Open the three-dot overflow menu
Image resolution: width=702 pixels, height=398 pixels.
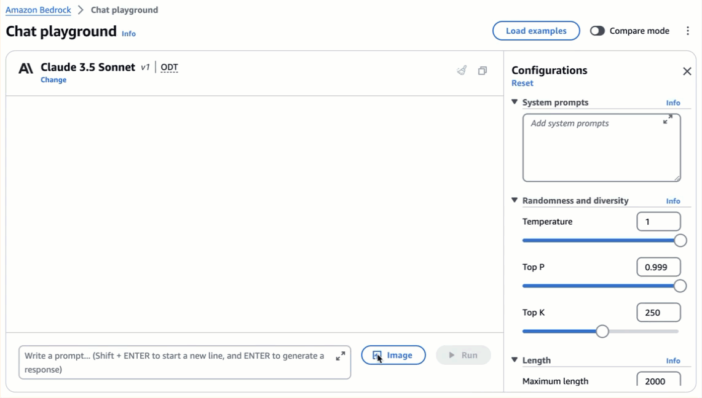pyautogui.click(x=688, y=30)
